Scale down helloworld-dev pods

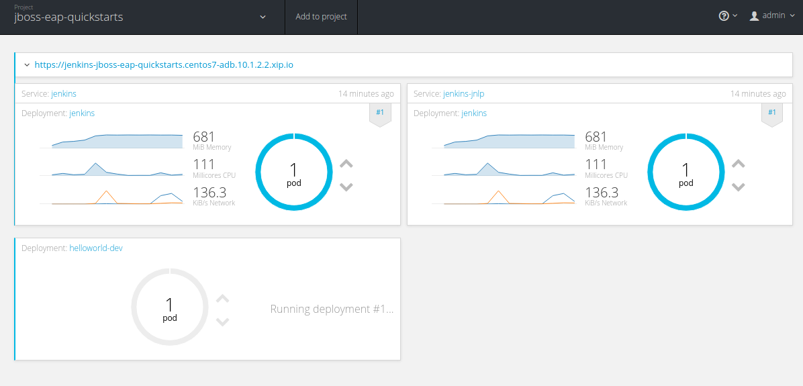coord(222,322)
